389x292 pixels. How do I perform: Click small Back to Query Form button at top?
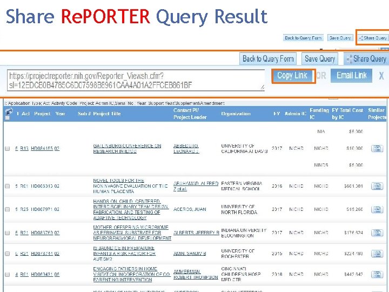click(303, 38)
